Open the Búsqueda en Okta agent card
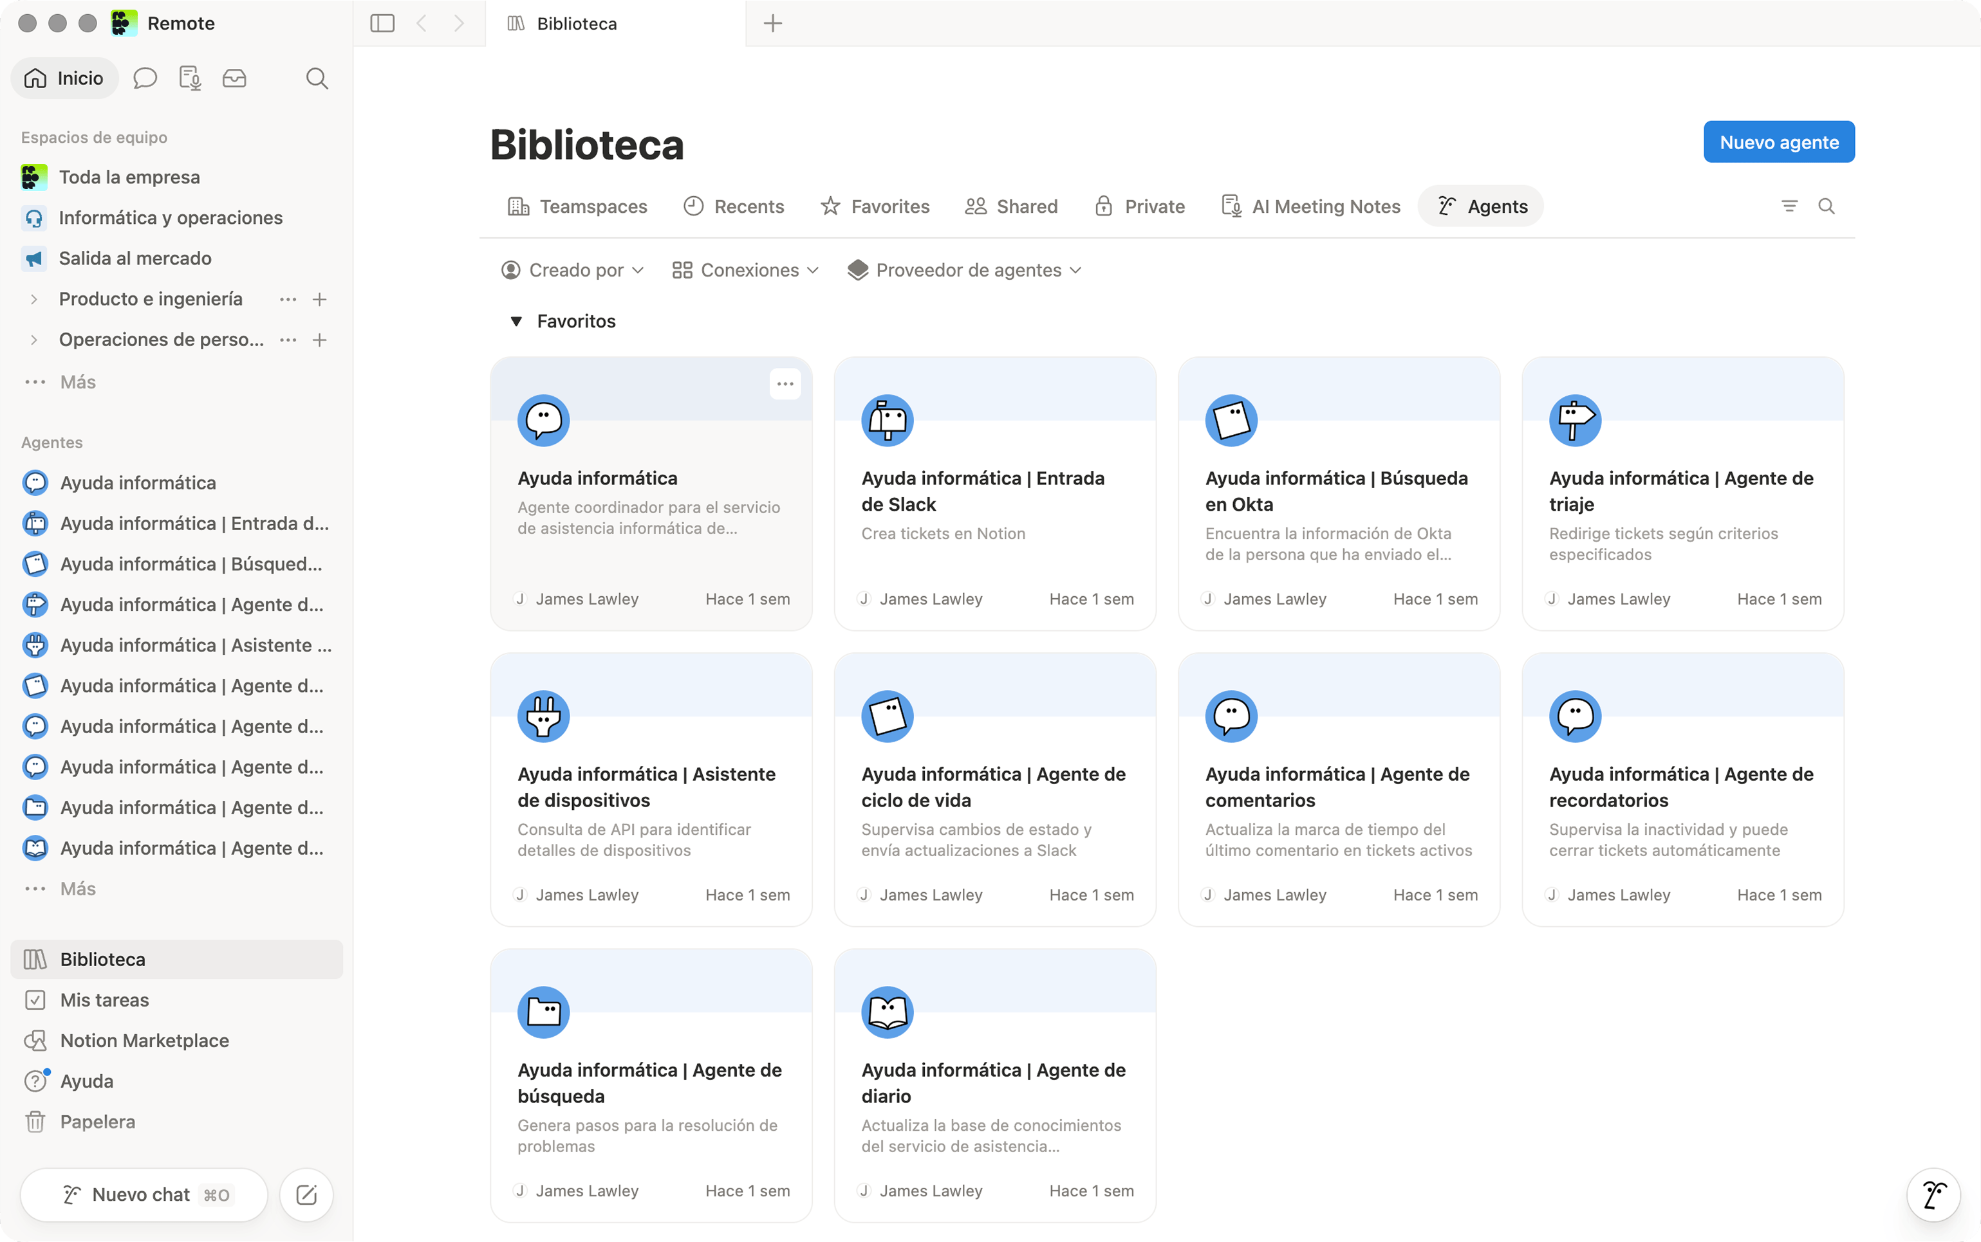This screenshot has width=1981, height=1242. click(1339, 494)
